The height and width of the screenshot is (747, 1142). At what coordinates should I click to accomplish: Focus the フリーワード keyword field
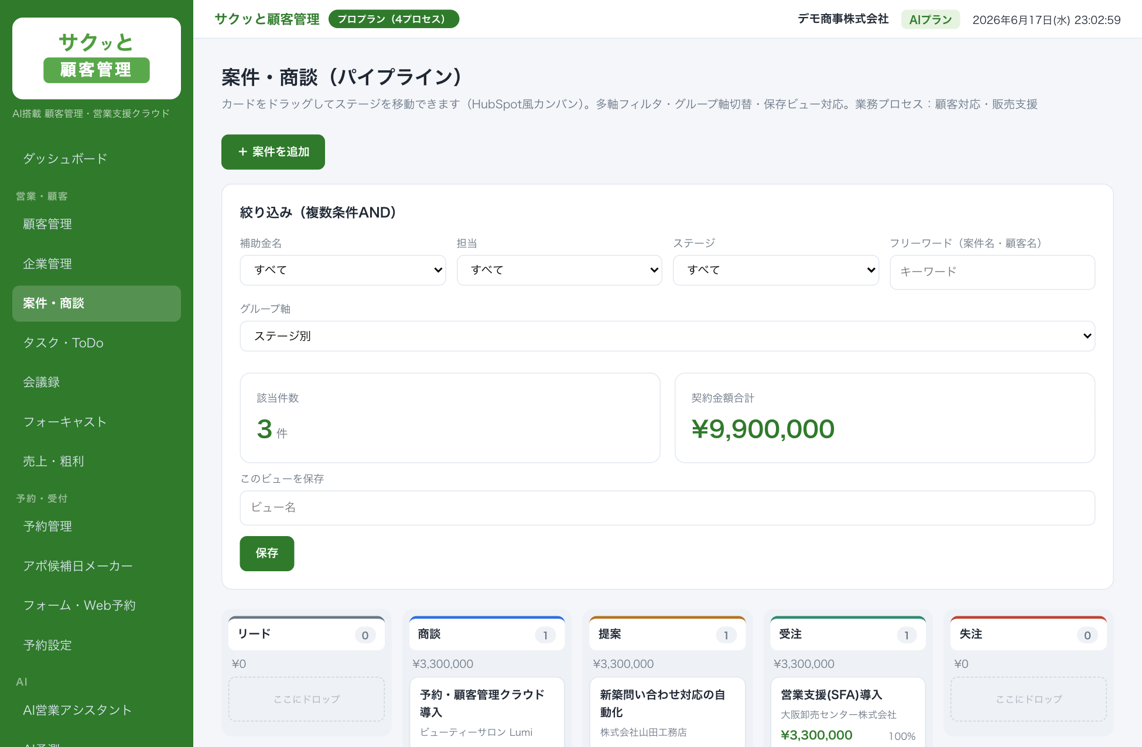click(993, 272)
